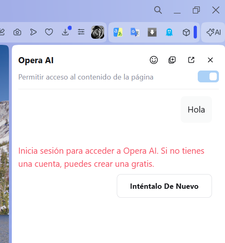Open Opera AI in a new window
This screenshot has height=243, width=225.
(x=191, y=60)
